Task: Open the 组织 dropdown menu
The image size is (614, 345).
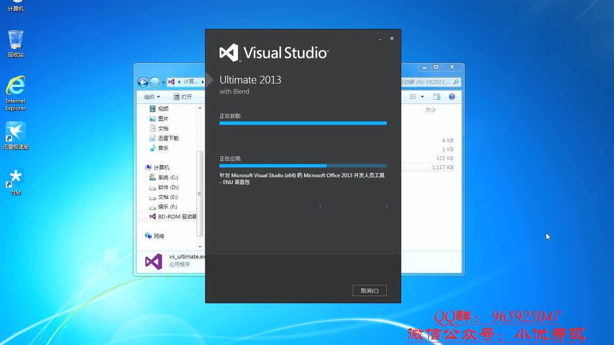Action: 152,96
